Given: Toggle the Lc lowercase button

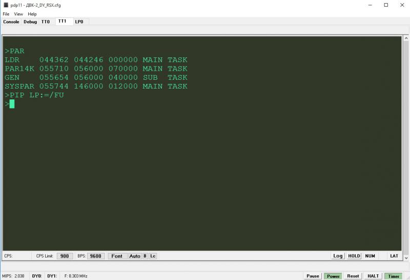Looking at the screenshot, I should pyautogui.click(x=153, y=256).
